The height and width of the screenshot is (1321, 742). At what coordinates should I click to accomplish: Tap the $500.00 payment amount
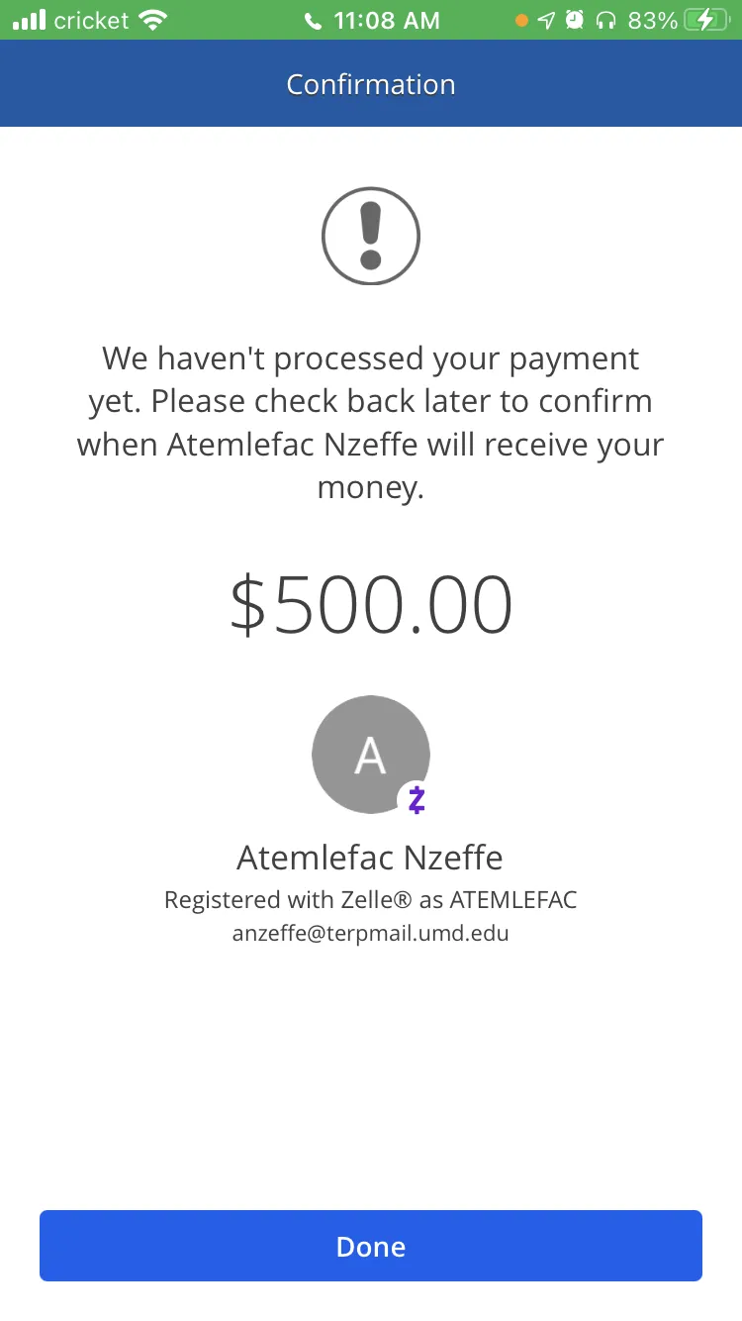point(371,605)
